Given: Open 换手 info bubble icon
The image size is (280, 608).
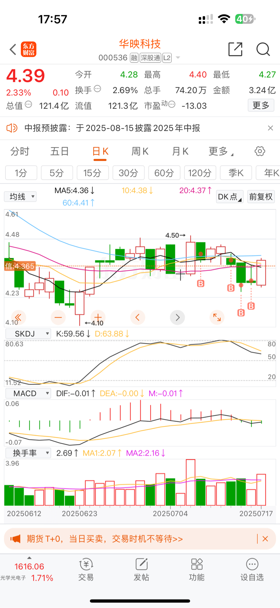Looking at the screenshot, I should pos(97,89).
